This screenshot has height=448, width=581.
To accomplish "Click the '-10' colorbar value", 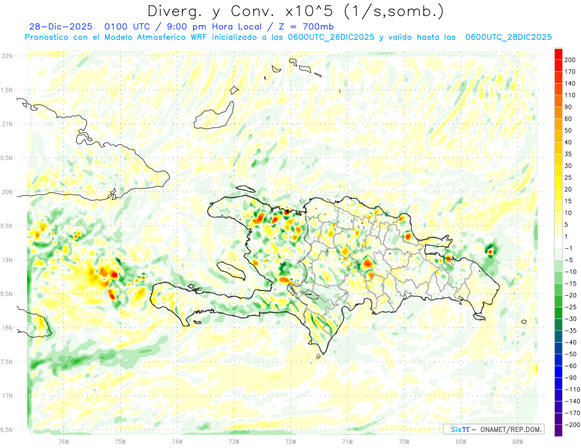I will [571, 272].
